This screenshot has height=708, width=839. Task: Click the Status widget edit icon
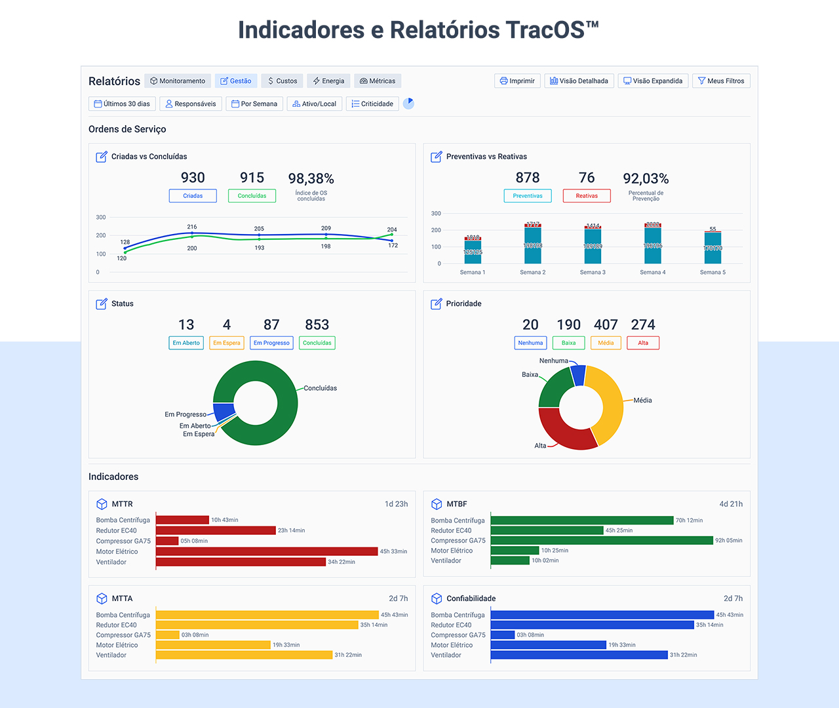tap(102, 304)
